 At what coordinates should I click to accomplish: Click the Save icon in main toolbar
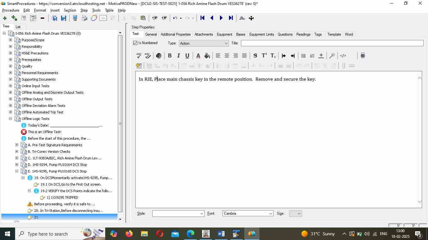64,18
